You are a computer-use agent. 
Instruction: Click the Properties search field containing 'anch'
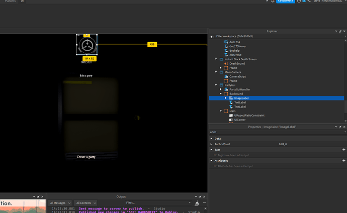coord(276,132)
